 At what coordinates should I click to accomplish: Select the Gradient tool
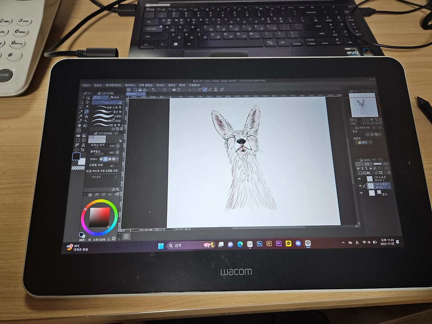84,135
